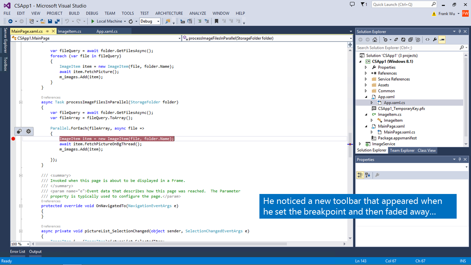Click the View Code icon in Solution Explorer

[x=427, y=40]
